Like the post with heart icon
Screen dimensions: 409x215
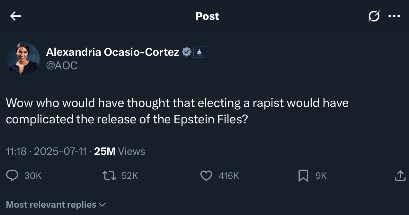[206, 176]
